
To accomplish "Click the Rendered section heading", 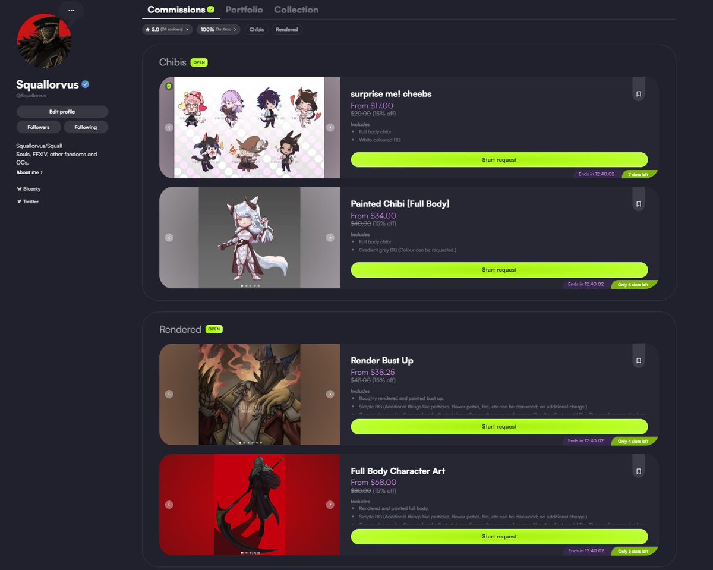I will click(180, 329).
